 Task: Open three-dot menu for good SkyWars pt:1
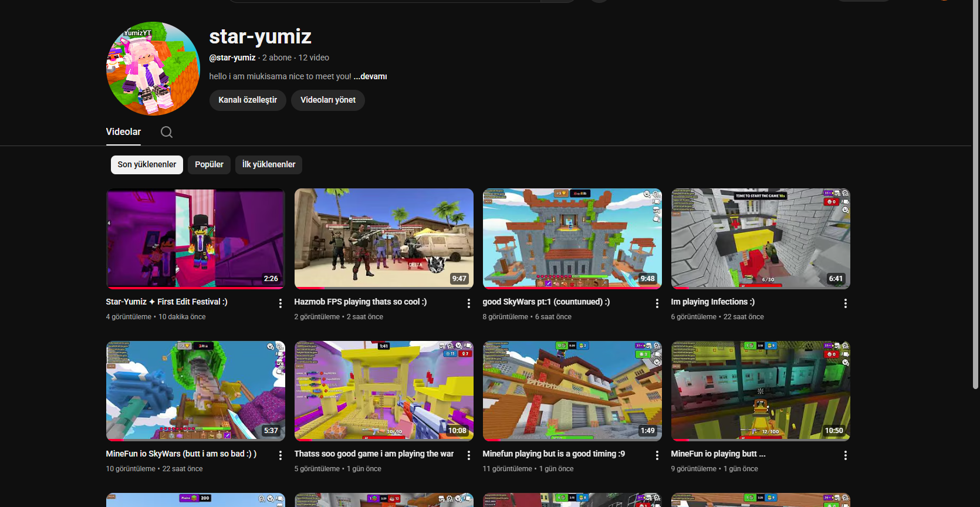657,303
